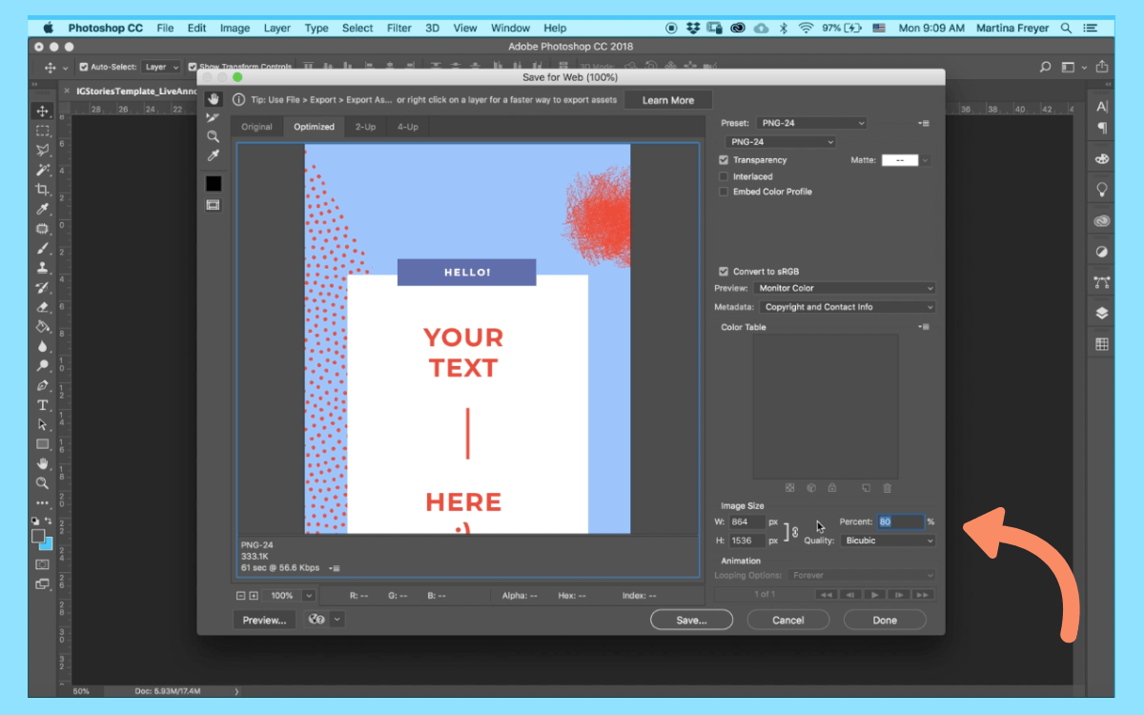Click the Save button
This screenshot has height=715, width=1144.
pos(691,620)
